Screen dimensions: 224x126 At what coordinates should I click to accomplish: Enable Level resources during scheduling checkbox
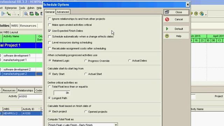click(x=49, y=43)
